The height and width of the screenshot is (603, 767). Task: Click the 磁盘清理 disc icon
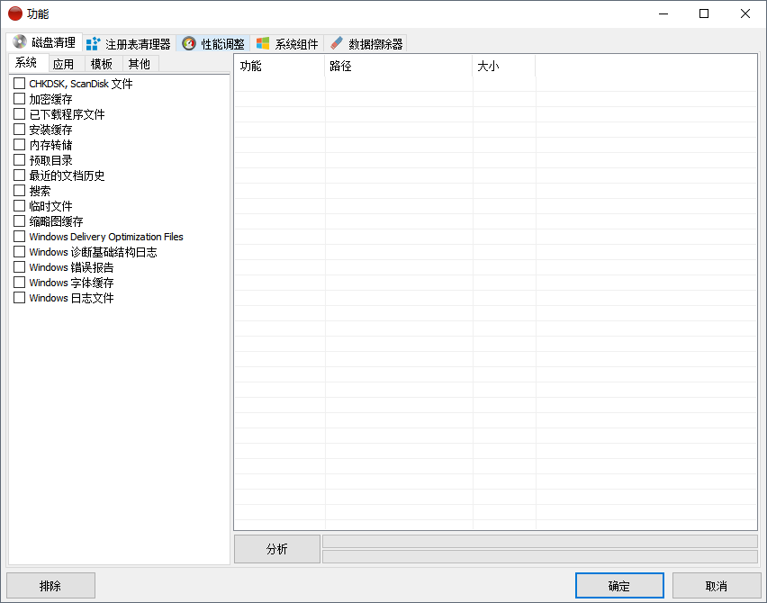[18, 42]
